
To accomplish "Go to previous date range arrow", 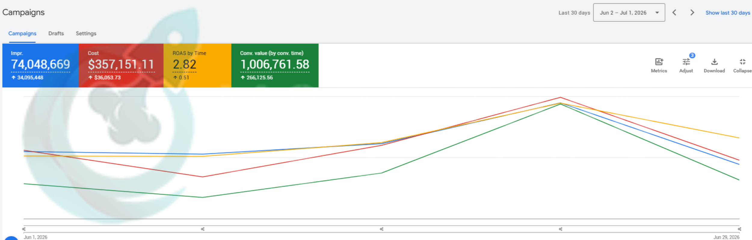I will click(674, 12).
